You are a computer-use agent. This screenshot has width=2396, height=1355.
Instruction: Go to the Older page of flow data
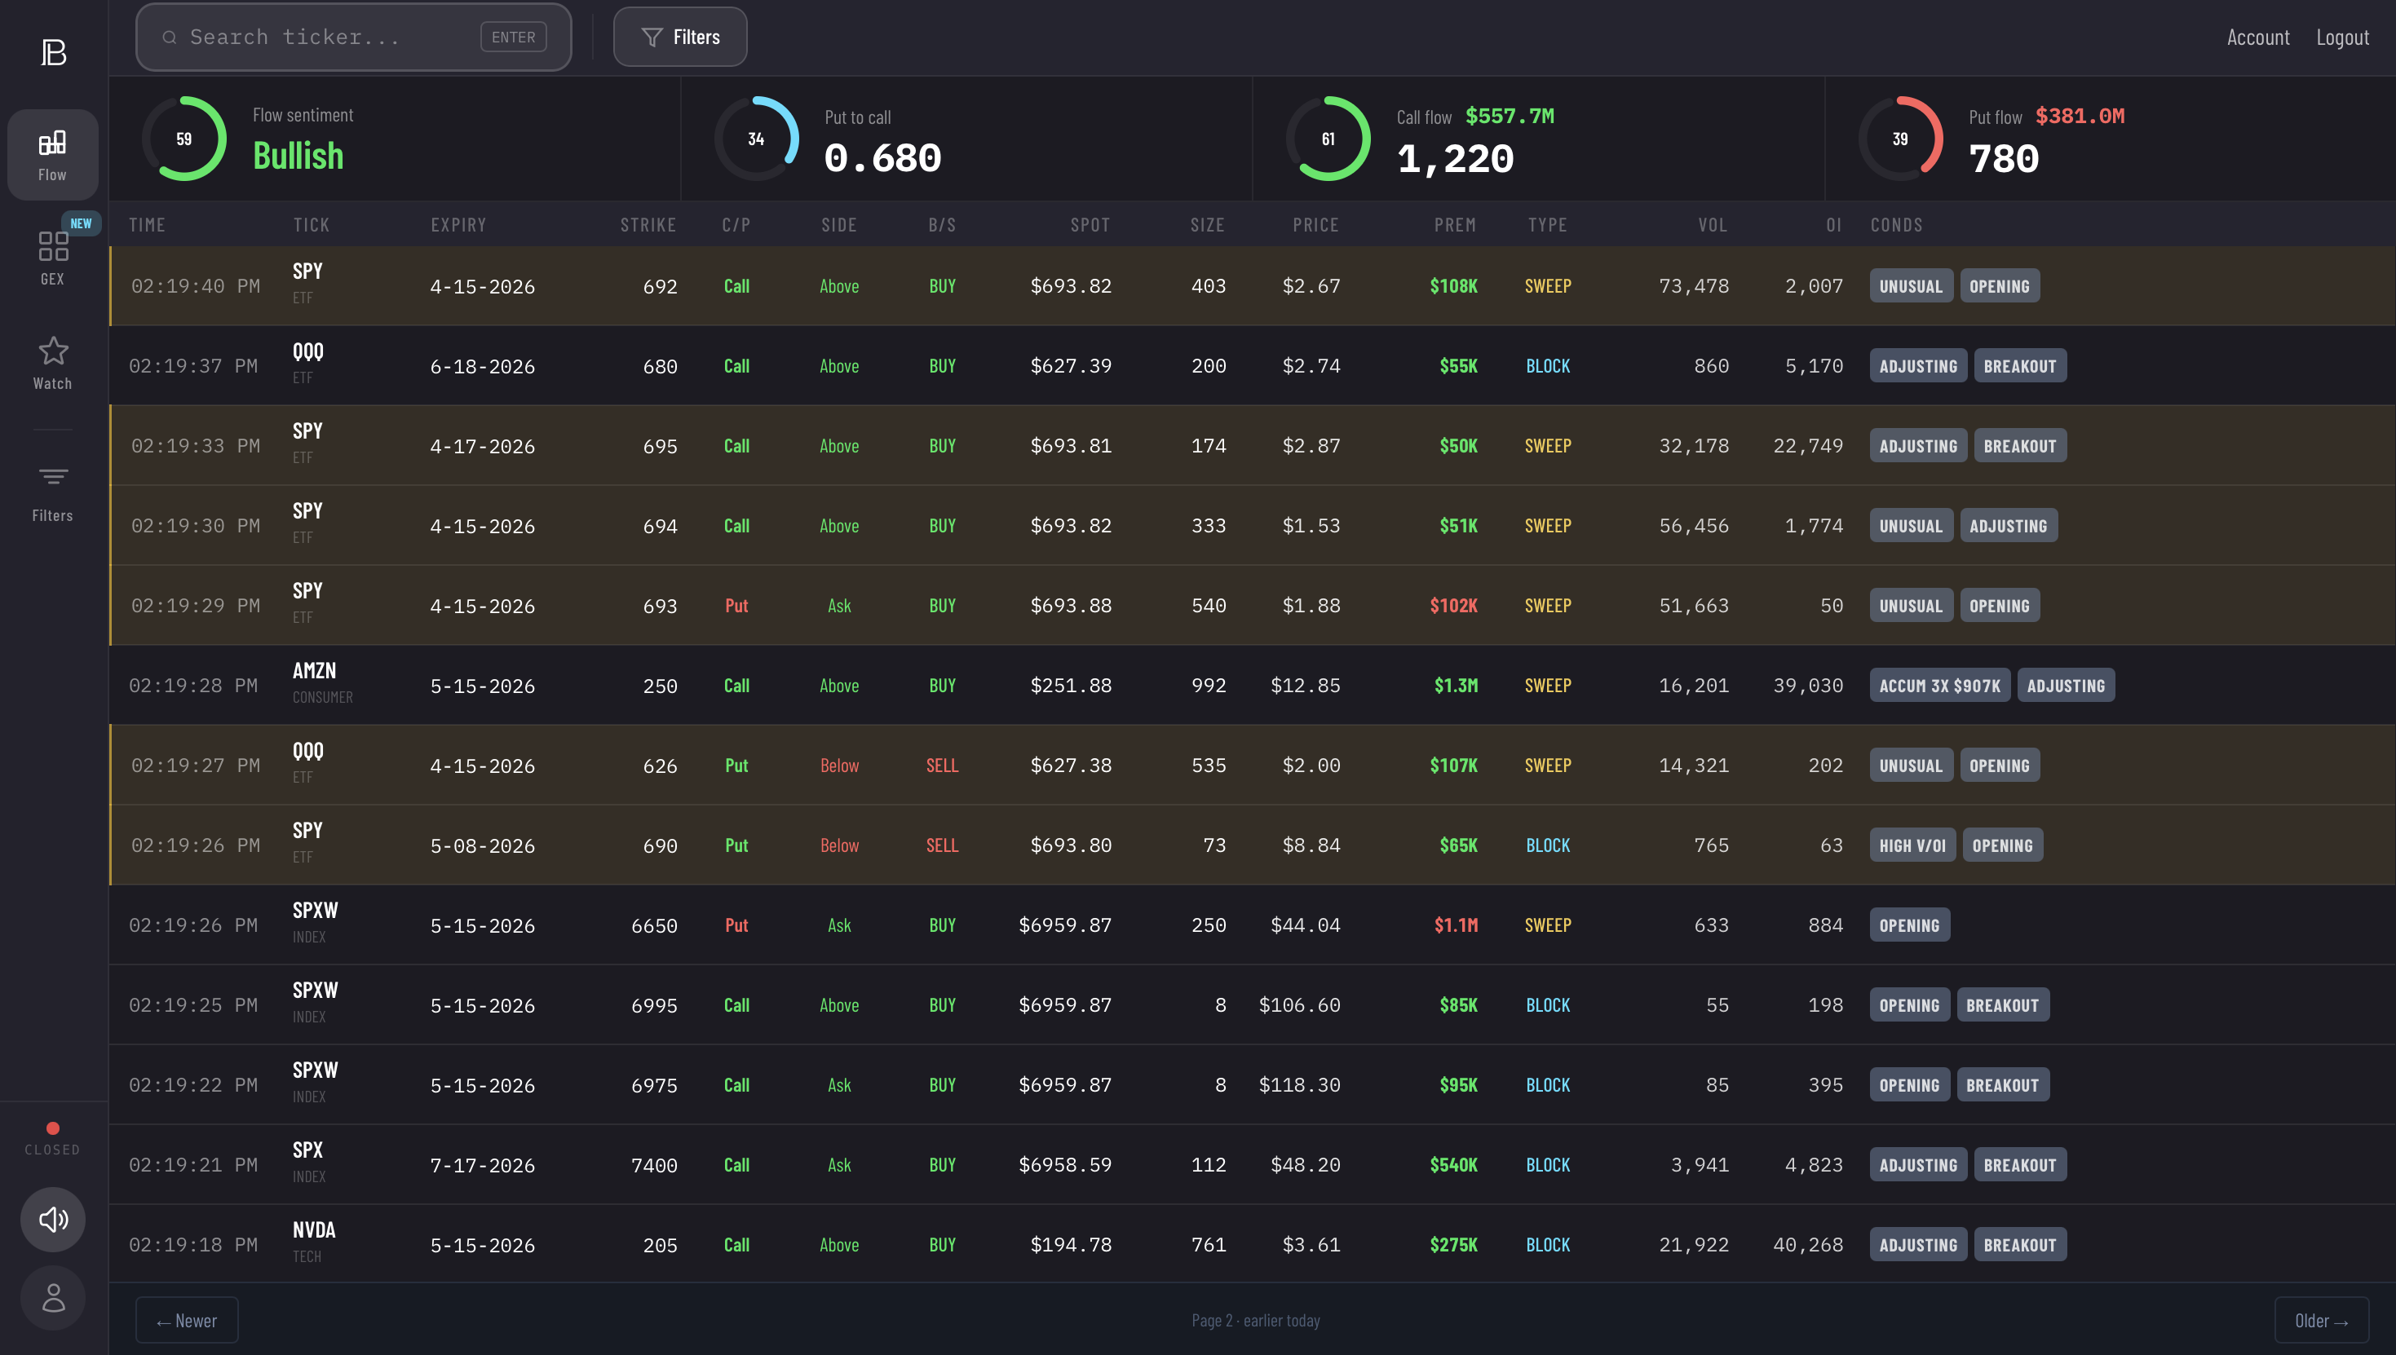point(2319,1320)
